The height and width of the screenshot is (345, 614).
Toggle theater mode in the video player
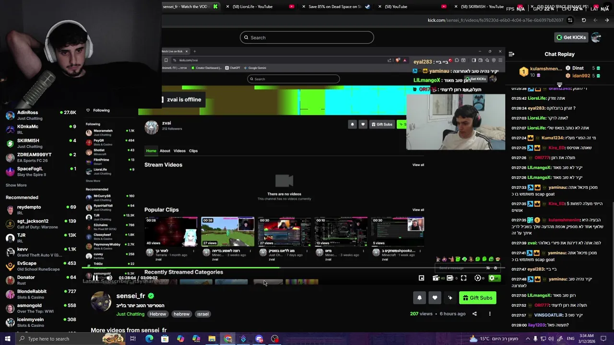449,278
